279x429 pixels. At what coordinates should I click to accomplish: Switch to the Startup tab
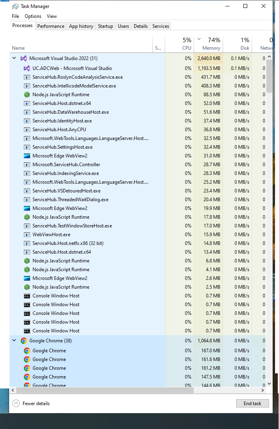(106, 26)
